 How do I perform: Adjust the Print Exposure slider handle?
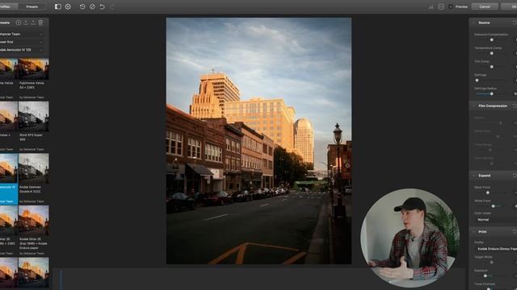[x=485, y=275]
